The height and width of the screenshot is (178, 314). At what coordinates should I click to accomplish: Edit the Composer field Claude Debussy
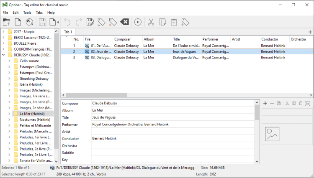point(173,103)
